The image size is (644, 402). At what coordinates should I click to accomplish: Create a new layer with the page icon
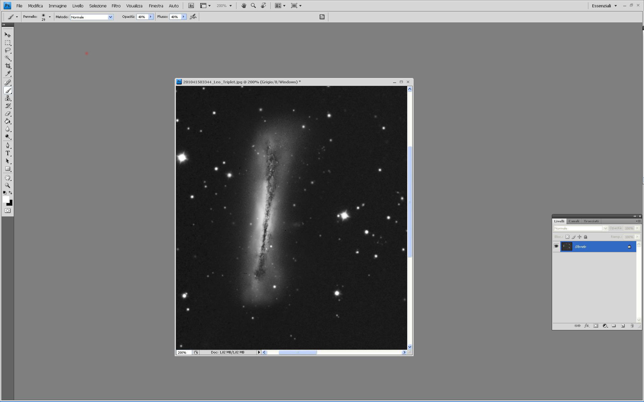pyautogui.click(x=623, y=326)
